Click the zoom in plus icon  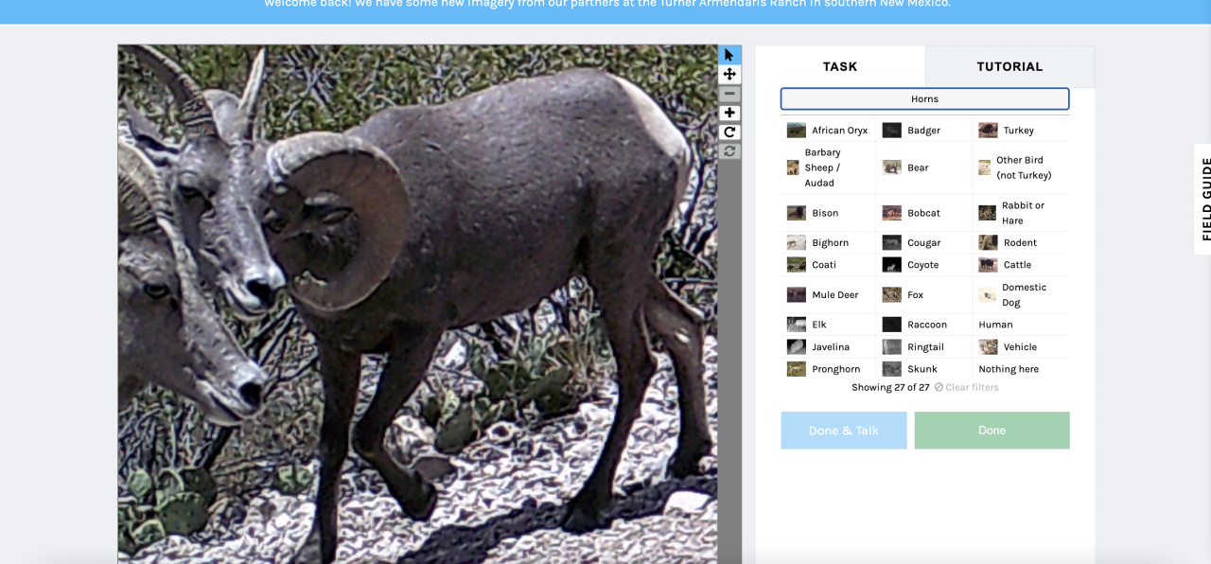(729, 113)
